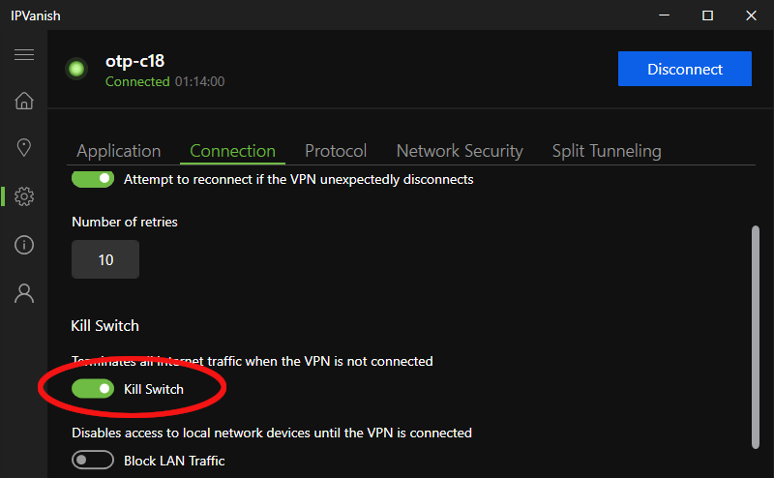Maximize the IPVanish window
This screenshot has width=774, height=478.
[707, 15]
